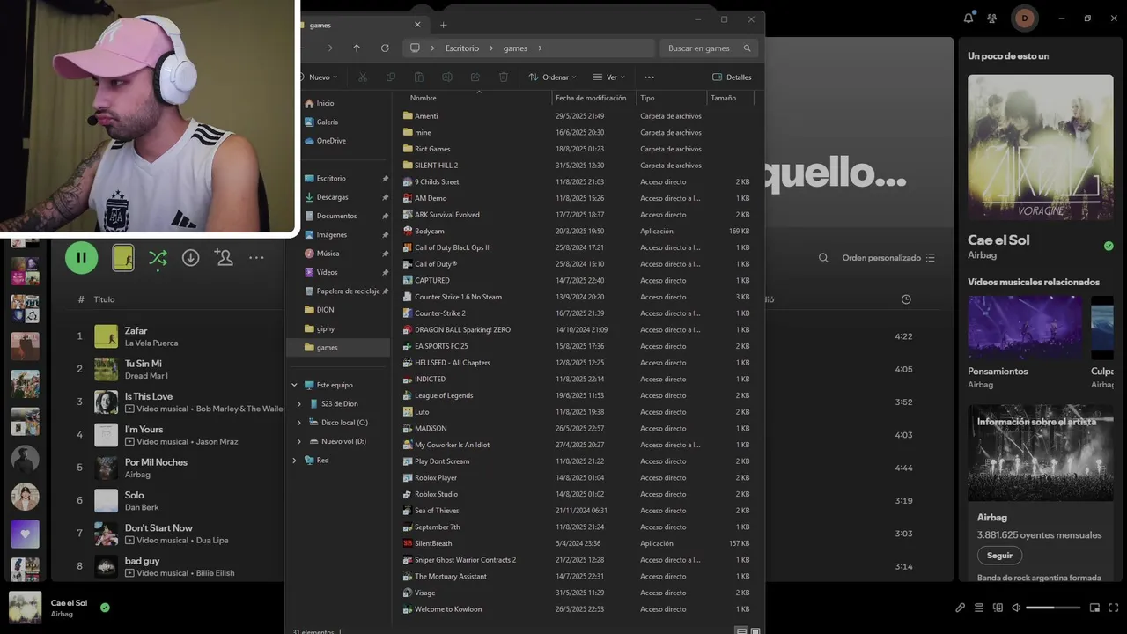The width and height of the screenshot is (1127, 634).
Task: Open Spotify notifications bell
Action: [969, 18]
